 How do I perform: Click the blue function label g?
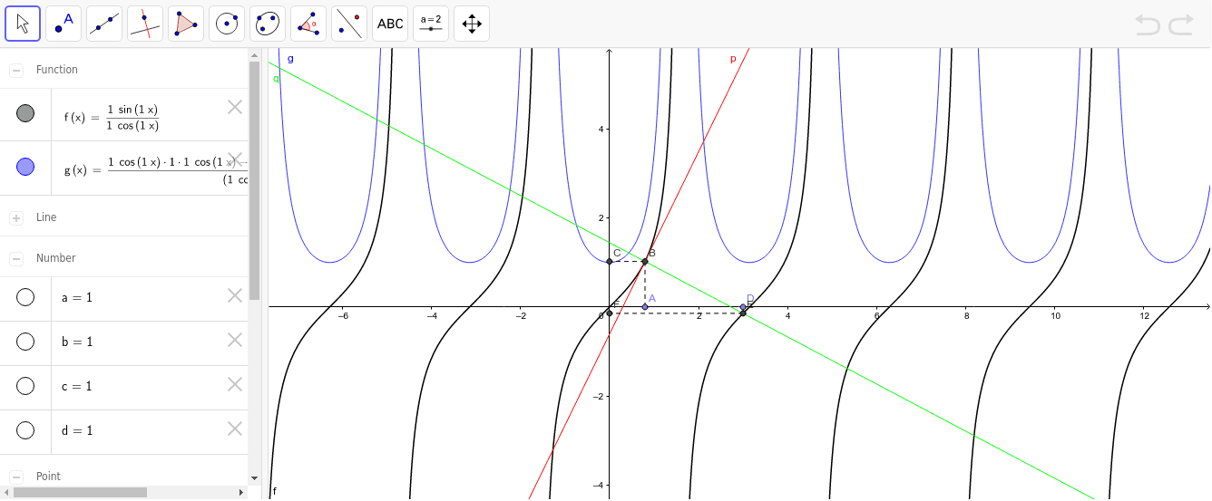click(x=290, y=59)
